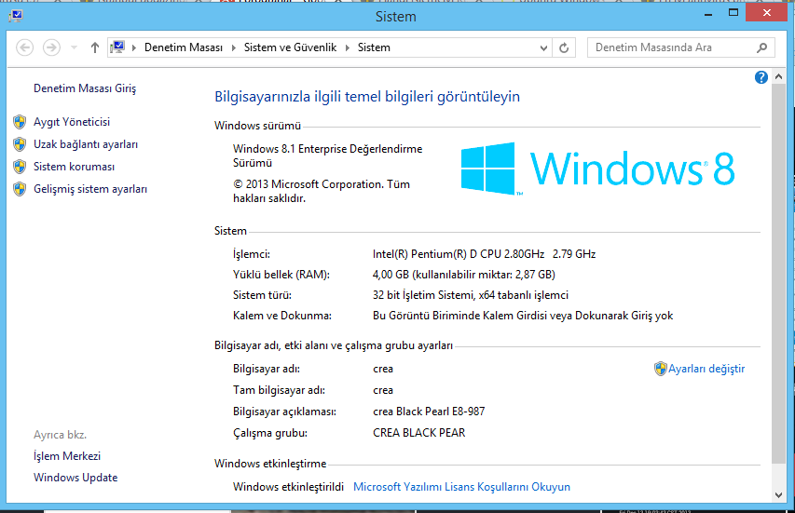Minimize the Sistem window
Viewport: 795px width, 513px height.
tap(708, 13)
